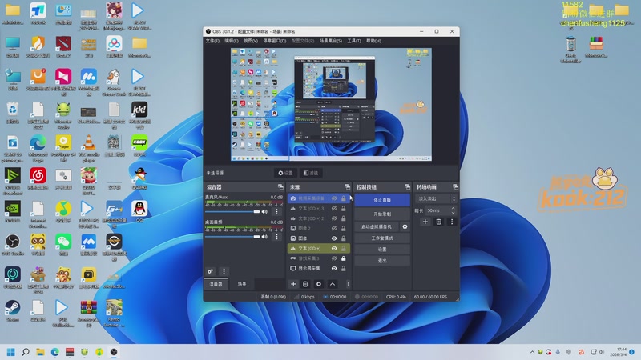The height and width of the screenshot is (360, 641).
Task: Click the 退出 button in controls
Action: (382, 261)
